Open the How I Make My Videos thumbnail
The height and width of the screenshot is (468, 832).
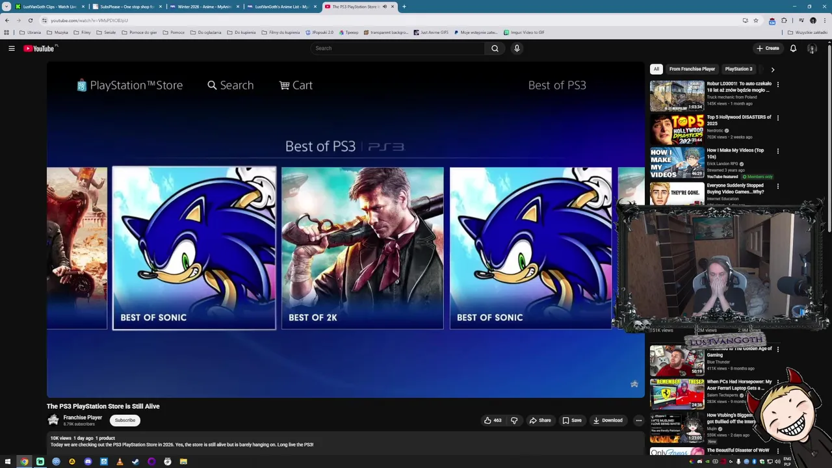tap(677, 162)
